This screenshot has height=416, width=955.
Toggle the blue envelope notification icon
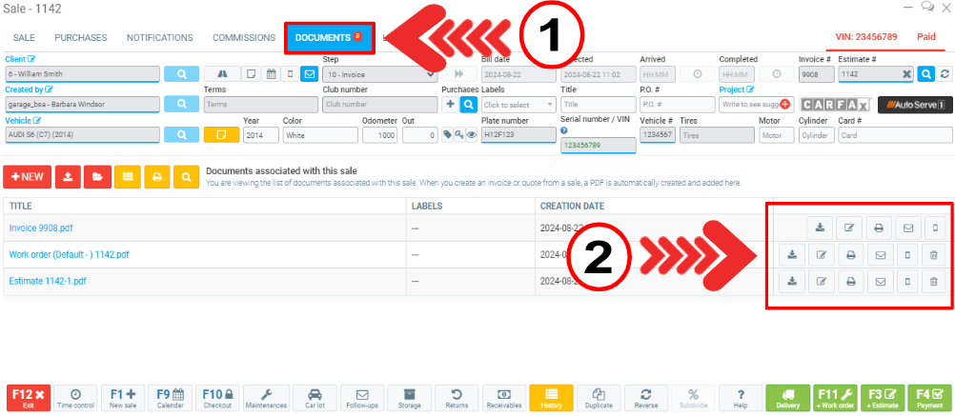pyautogui.click(x=309, y=73)
